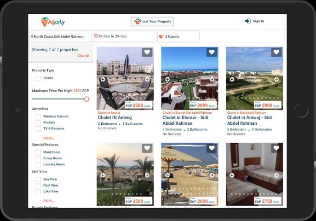Favorite the Chalet IN Amwaj listing
316x221 pixels.
147,52
